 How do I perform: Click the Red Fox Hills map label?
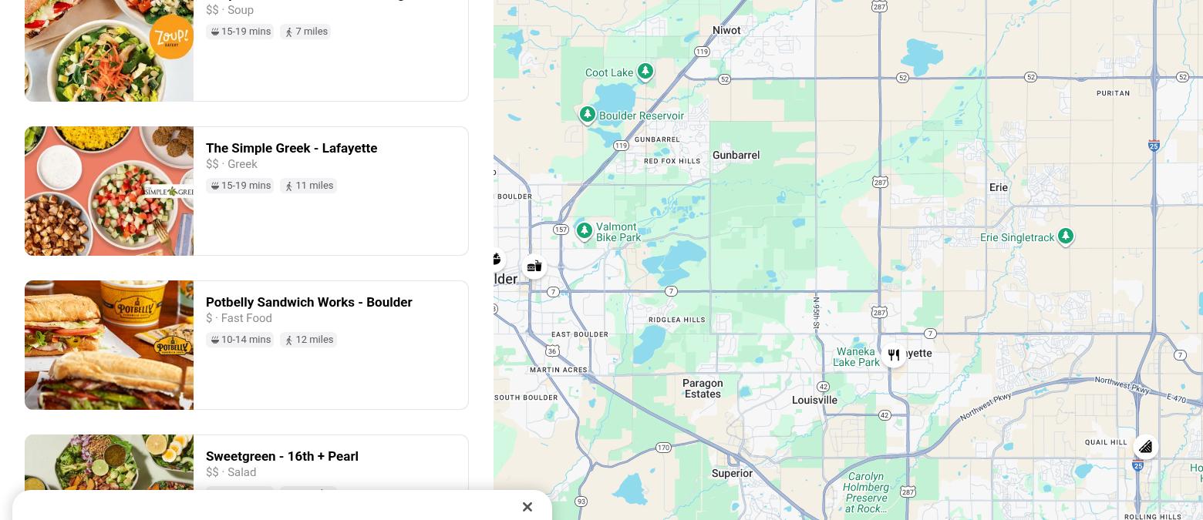(672, 162)
